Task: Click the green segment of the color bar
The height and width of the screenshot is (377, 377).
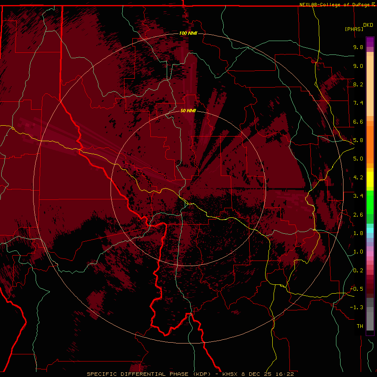Action: point(370,203)
